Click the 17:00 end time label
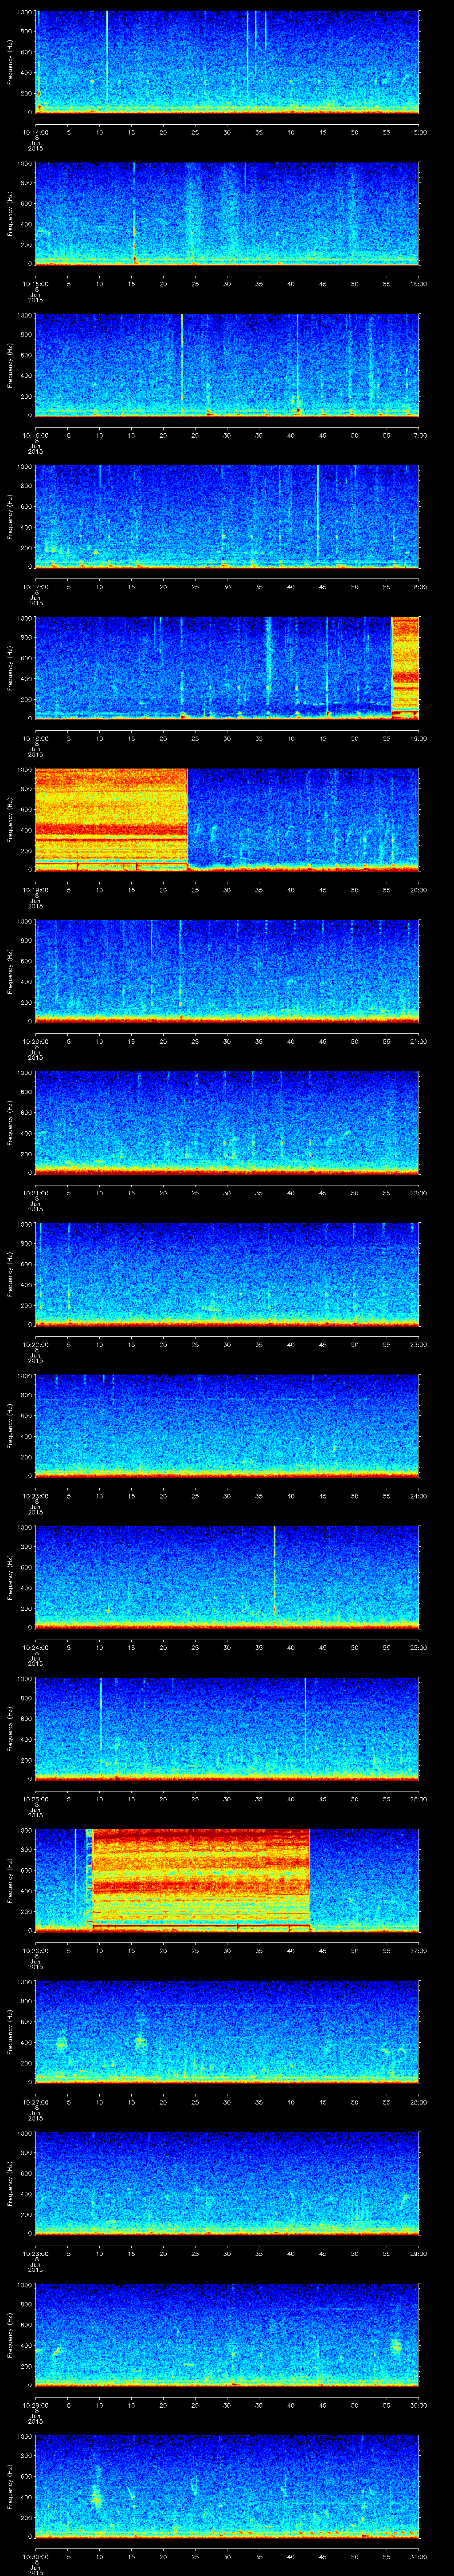 (418, 435)
